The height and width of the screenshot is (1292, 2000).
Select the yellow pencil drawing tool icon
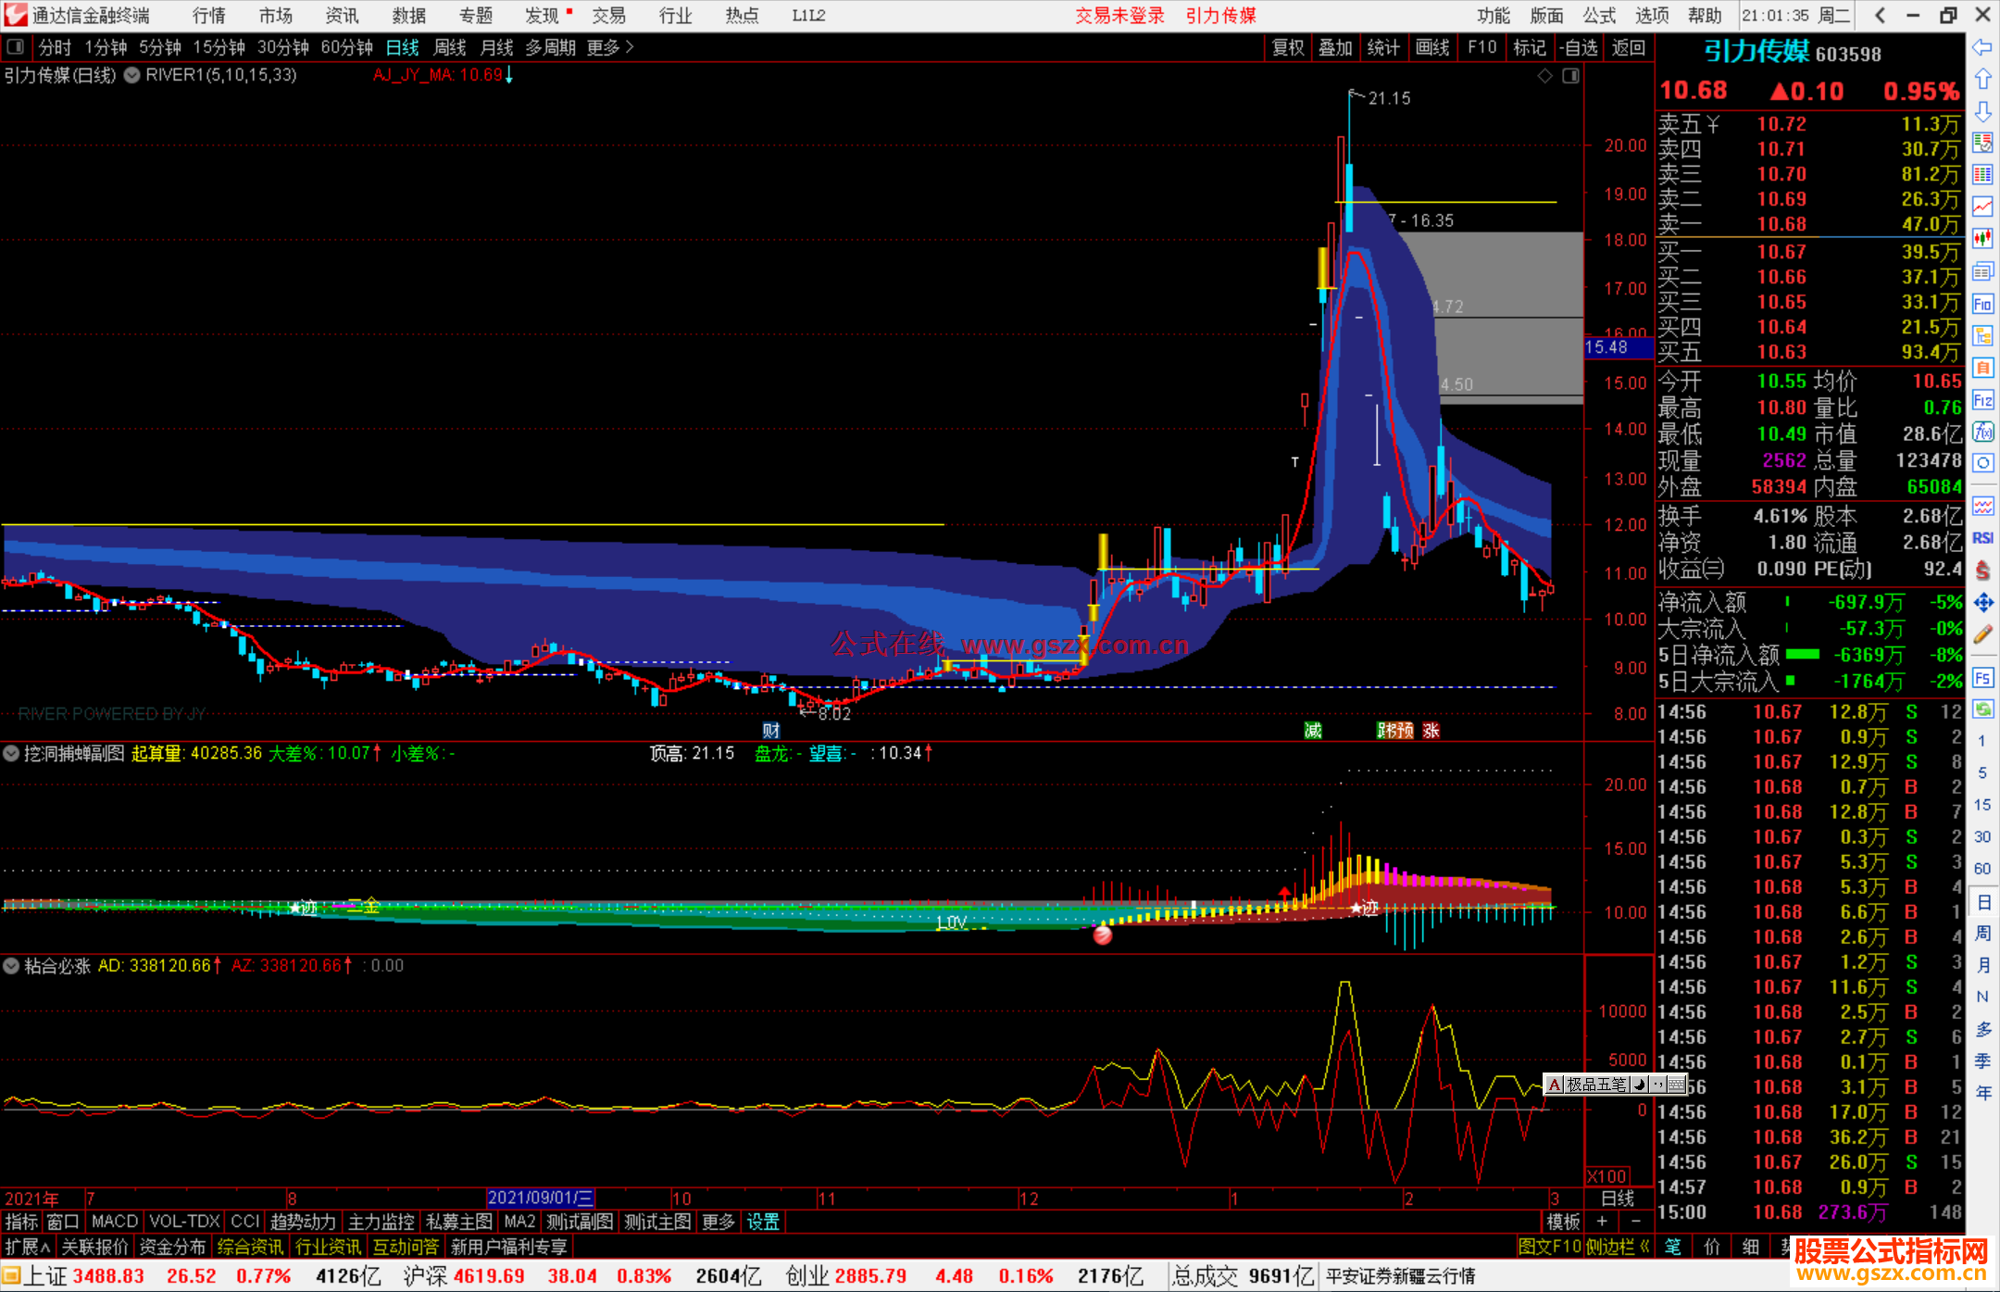pyautogui.click(x=1982, y=634)
